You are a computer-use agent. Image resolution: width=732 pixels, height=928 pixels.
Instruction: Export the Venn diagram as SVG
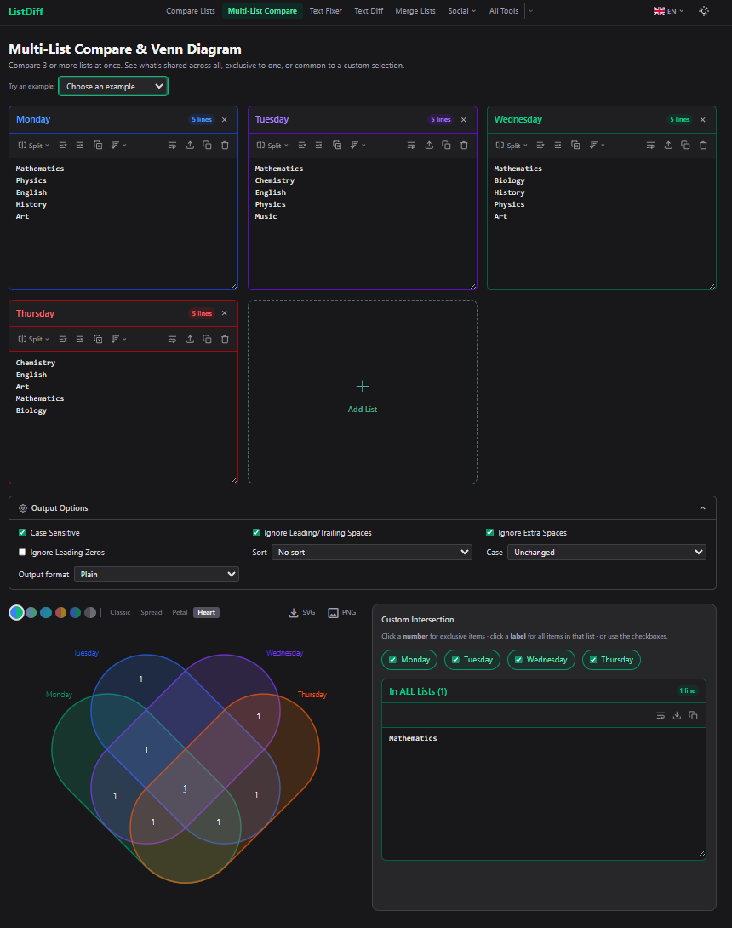click(x=302, y=612)
